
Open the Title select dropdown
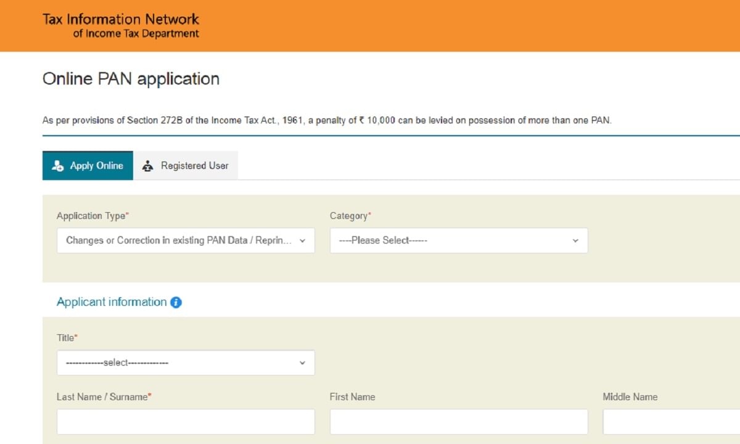coord(185,363)
